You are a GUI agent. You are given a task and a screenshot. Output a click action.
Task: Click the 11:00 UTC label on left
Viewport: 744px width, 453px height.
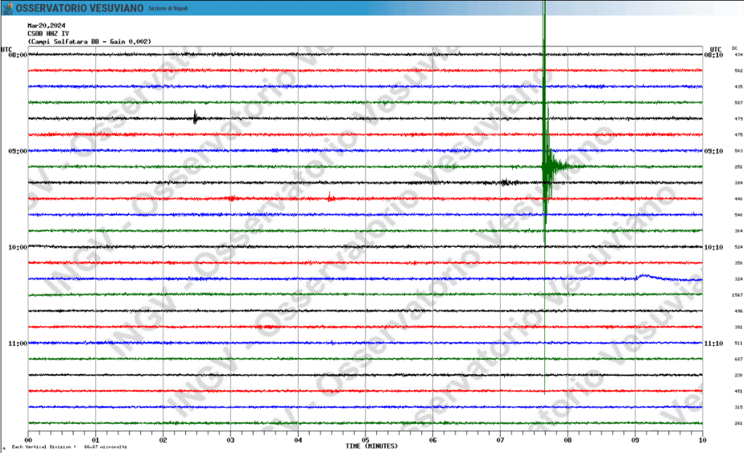(17, 343)
